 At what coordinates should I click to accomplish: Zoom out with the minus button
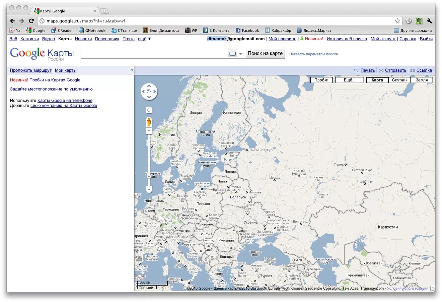149,189
